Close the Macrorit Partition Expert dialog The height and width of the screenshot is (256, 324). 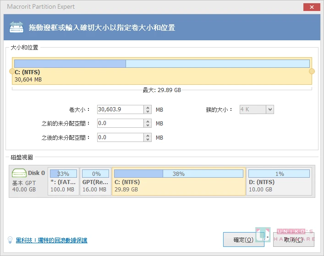[312, 7]
